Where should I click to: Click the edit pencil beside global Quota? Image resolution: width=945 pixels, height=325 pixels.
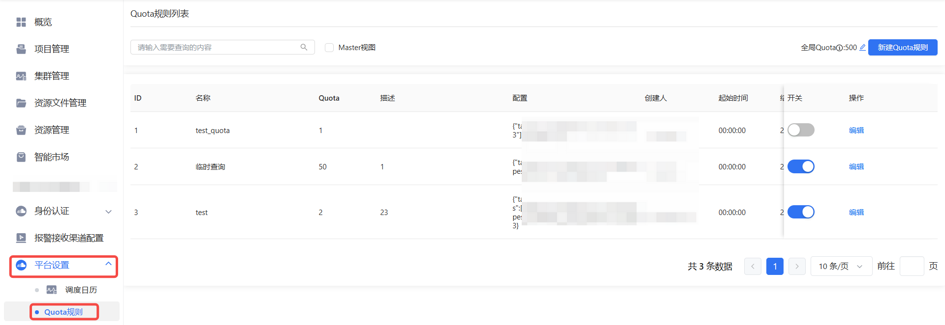[862, 48]
